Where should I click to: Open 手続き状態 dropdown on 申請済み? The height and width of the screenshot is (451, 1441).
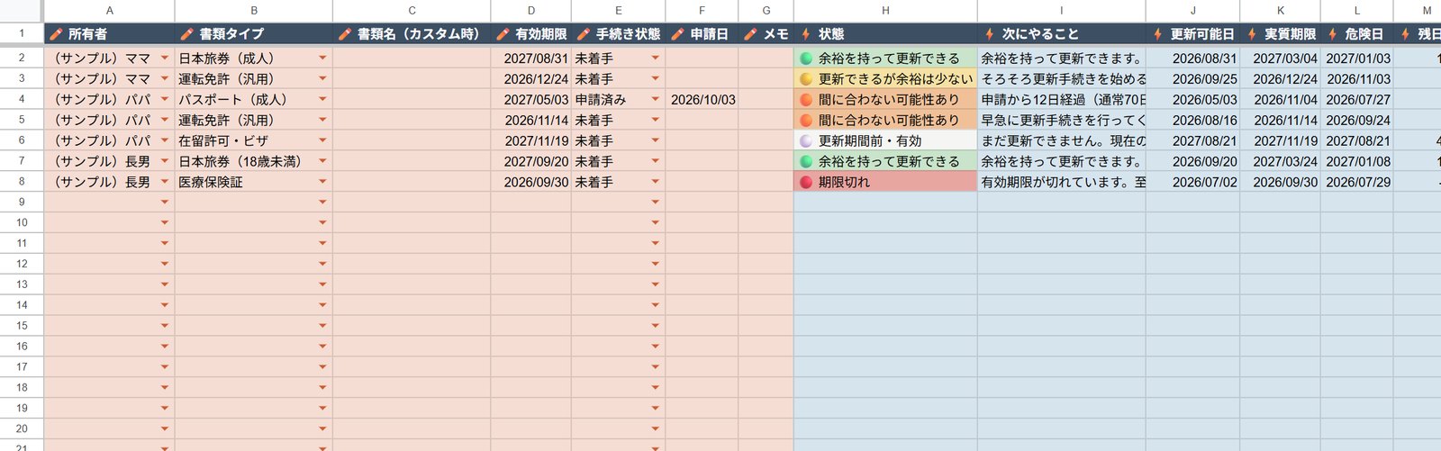[x=656, y=100]
